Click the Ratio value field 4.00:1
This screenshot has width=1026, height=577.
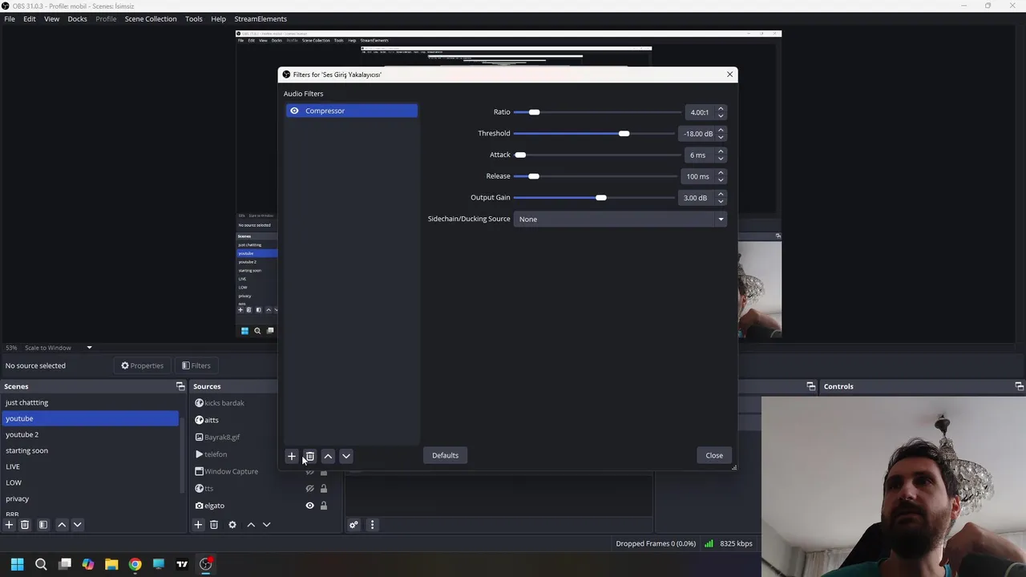(700, 112)
